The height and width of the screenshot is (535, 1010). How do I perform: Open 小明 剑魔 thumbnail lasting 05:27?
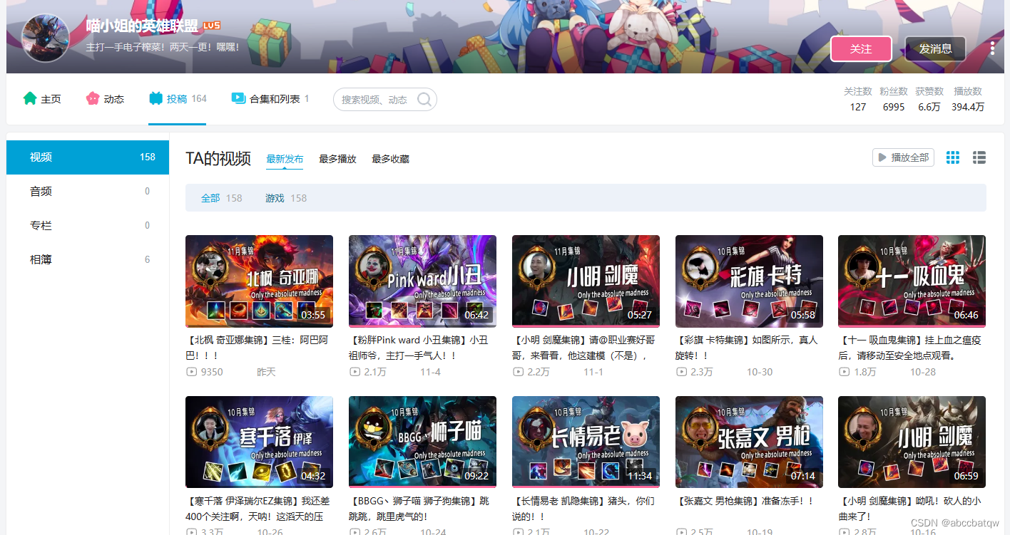click(586, 281)
